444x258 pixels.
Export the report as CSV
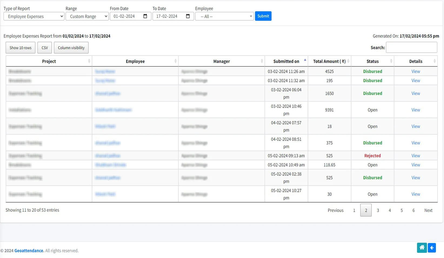44,48
